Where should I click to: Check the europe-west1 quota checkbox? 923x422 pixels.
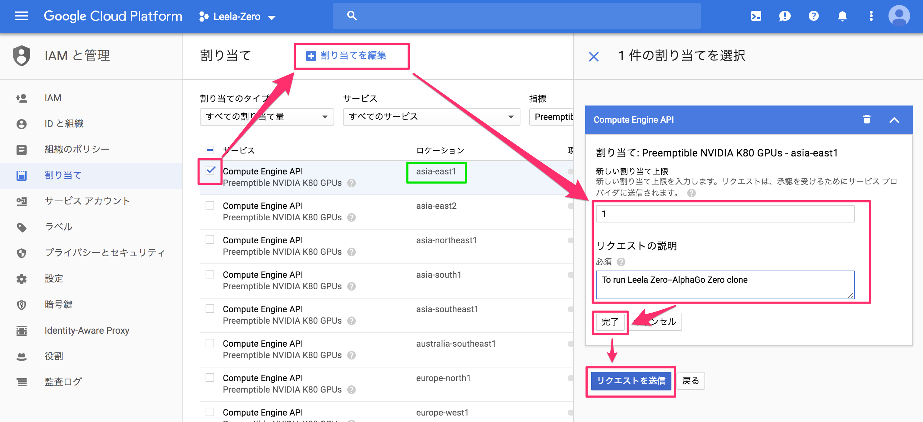coord(210,412)
